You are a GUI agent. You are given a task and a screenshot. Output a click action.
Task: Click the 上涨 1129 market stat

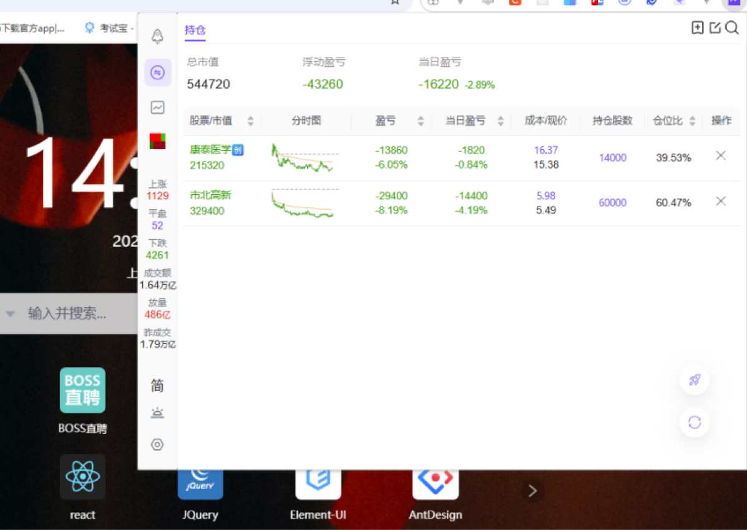click(x=157, y=190)
